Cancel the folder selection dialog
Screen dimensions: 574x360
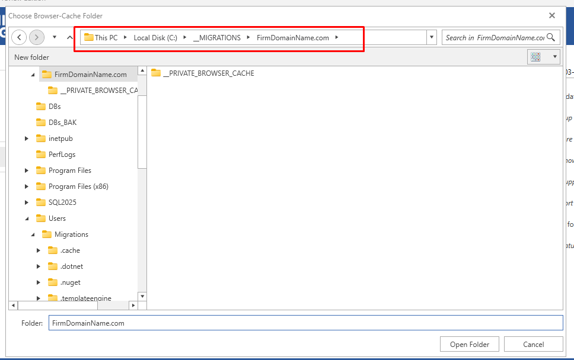(x=533, y=344)
